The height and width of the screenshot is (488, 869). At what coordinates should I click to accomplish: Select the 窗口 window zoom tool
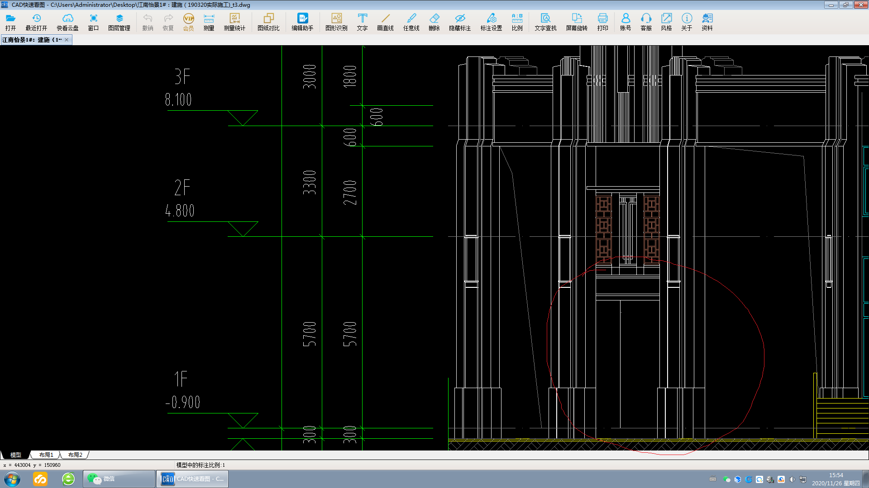pos(93,22)
